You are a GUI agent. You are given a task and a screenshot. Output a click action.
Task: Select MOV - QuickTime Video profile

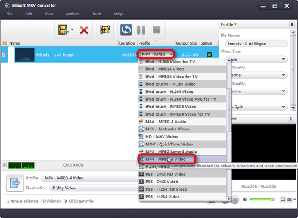click(182, 144)
